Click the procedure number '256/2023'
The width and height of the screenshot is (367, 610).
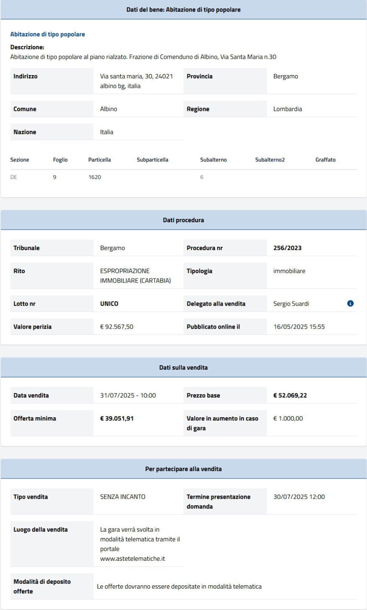click(287, 248)
